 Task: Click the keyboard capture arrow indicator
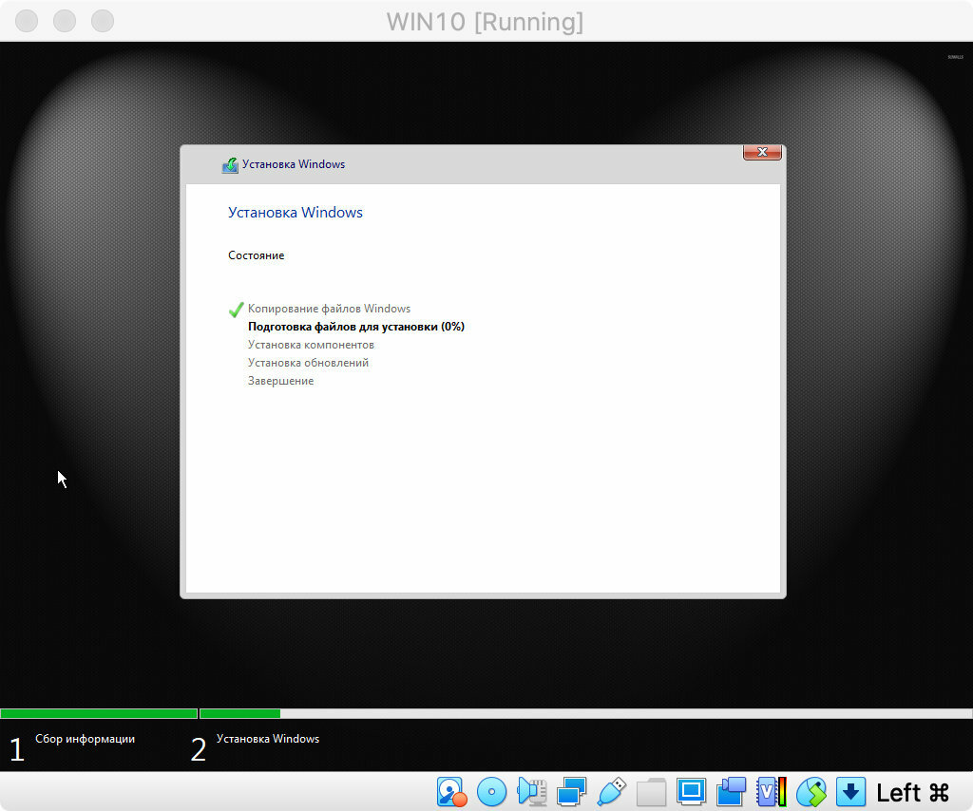click(x=850, y=792)
